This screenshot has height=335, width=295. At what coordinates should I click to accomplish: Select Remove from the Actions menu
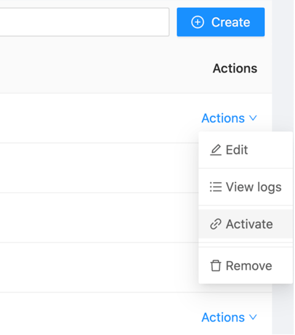pos(246,265)
